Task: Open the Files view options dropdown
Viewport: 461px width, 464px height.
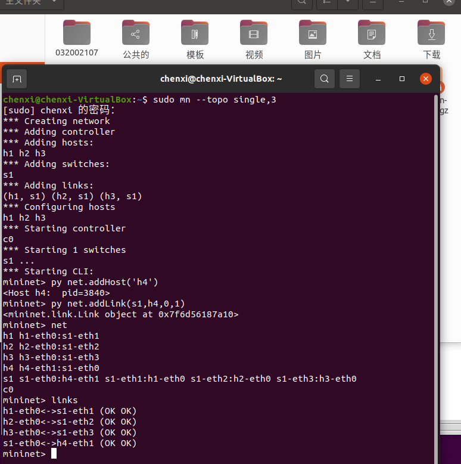Action: tap(348, 3)
